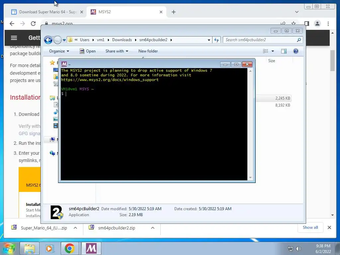The height and width of the screenshot is (255, 340).
Task: Click Explorer help question mark icon
Action: (x=296, y=51)
